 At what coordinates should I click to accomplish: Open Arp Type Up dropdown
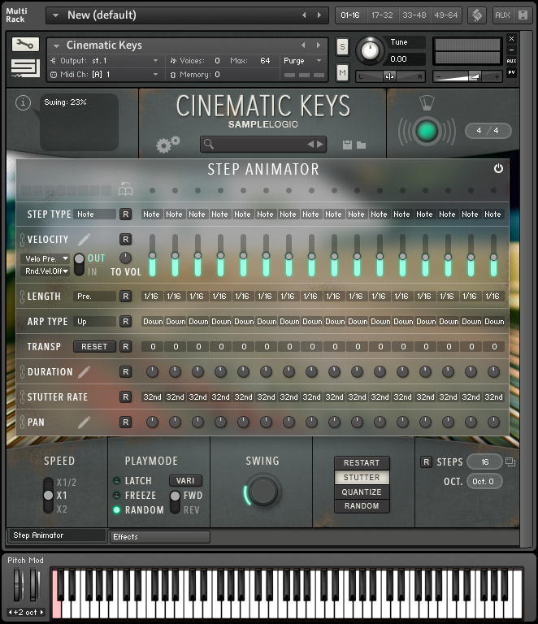pos(94,321)
